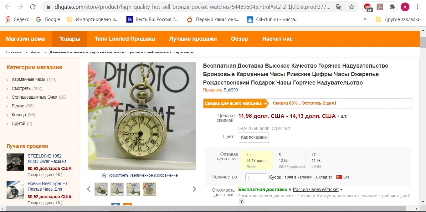
Task: Open seller Suit999 link
Action: point(231,90)
